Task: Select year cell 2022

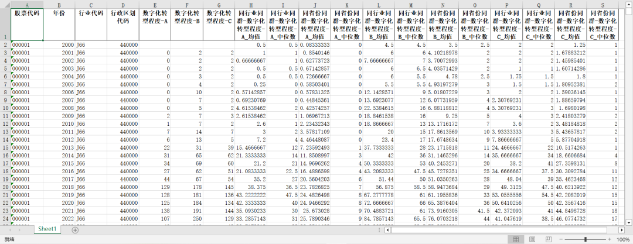Action: [59, 219]
